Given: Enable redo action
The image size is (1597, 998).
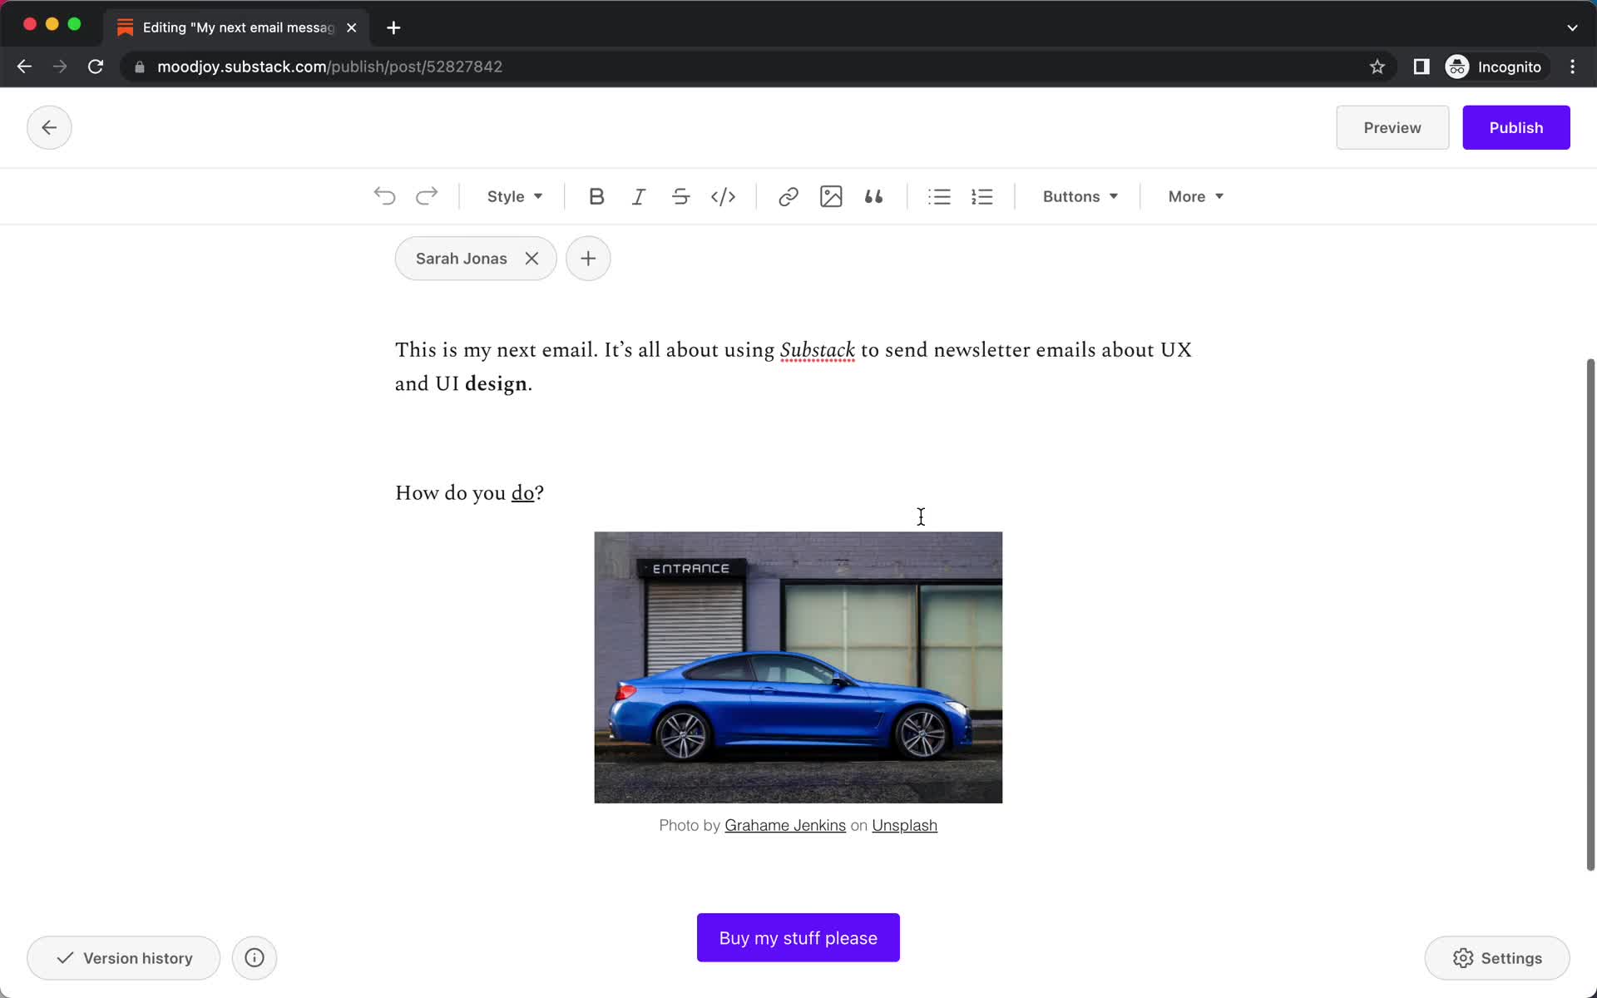Looking at the screenshot, I should click(425, 195).
